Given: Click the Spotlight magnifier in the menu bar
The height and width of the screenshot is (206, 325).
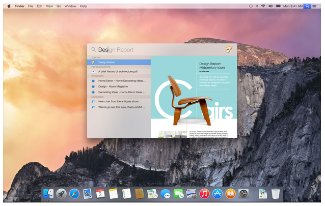Looking at the screenshot, I should [307, 6].
